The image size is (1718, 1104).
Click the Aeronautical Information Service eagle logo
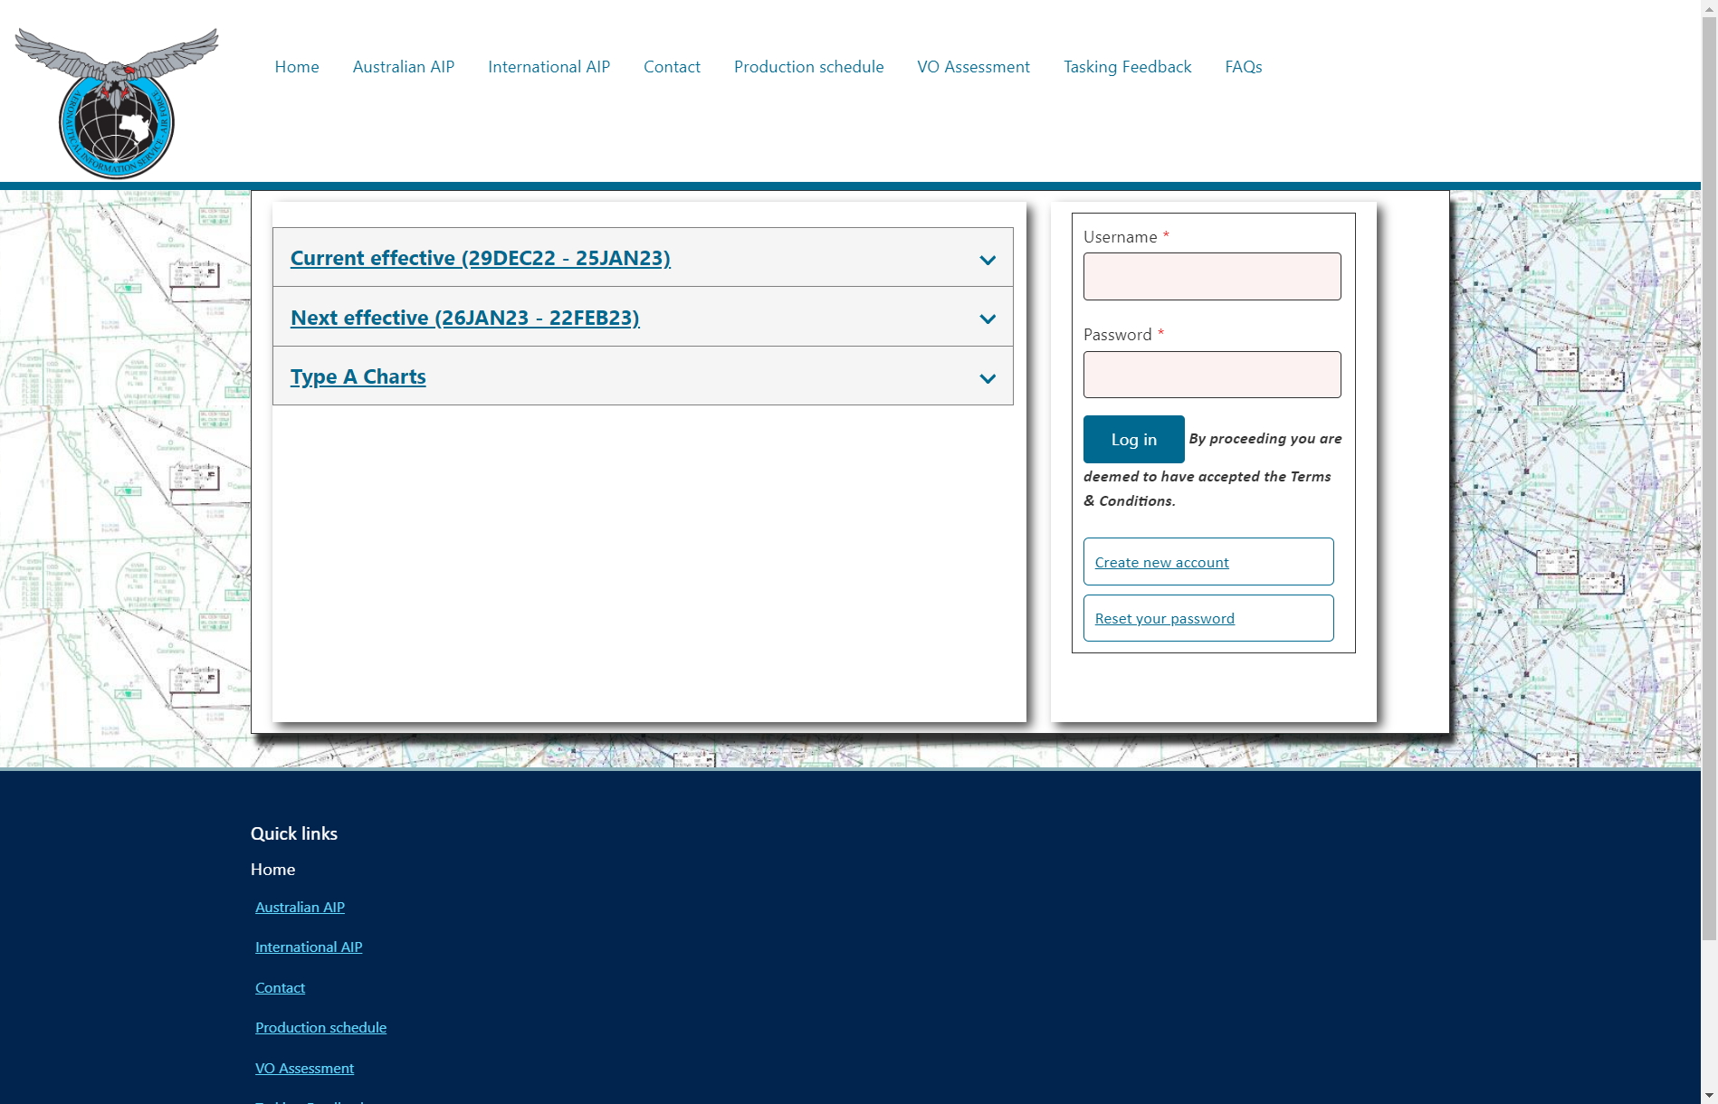tap(117, 102)
